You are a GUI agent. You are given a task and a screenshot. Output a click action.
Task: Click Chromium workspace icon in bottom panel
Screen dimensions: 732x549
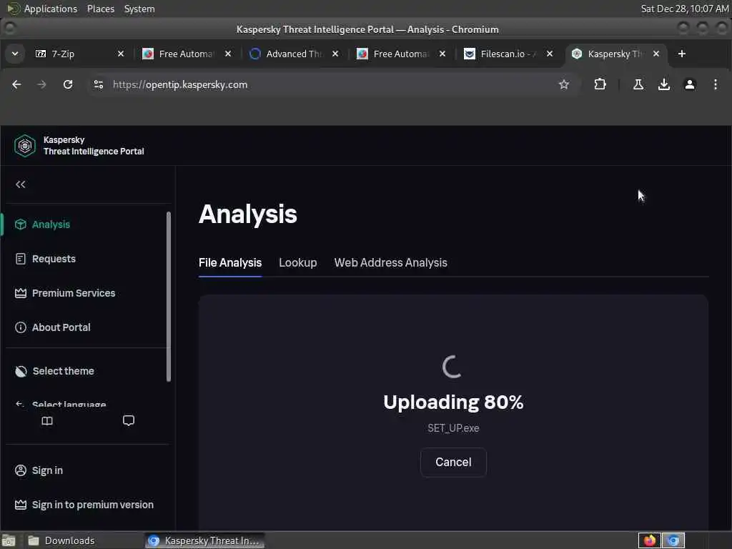(673, 540)
